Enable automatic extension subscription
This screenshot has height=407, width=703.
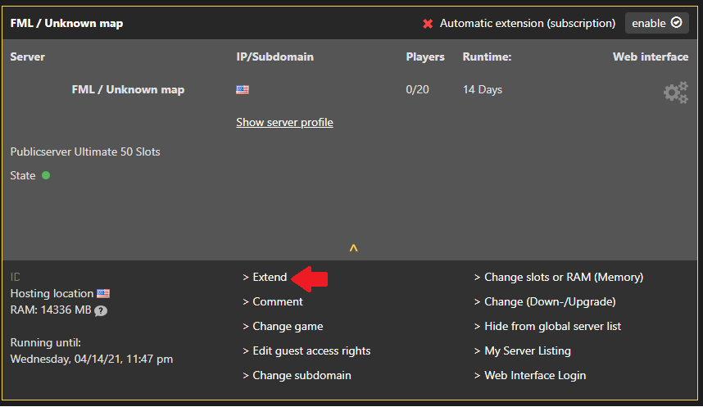pos(656,23)
